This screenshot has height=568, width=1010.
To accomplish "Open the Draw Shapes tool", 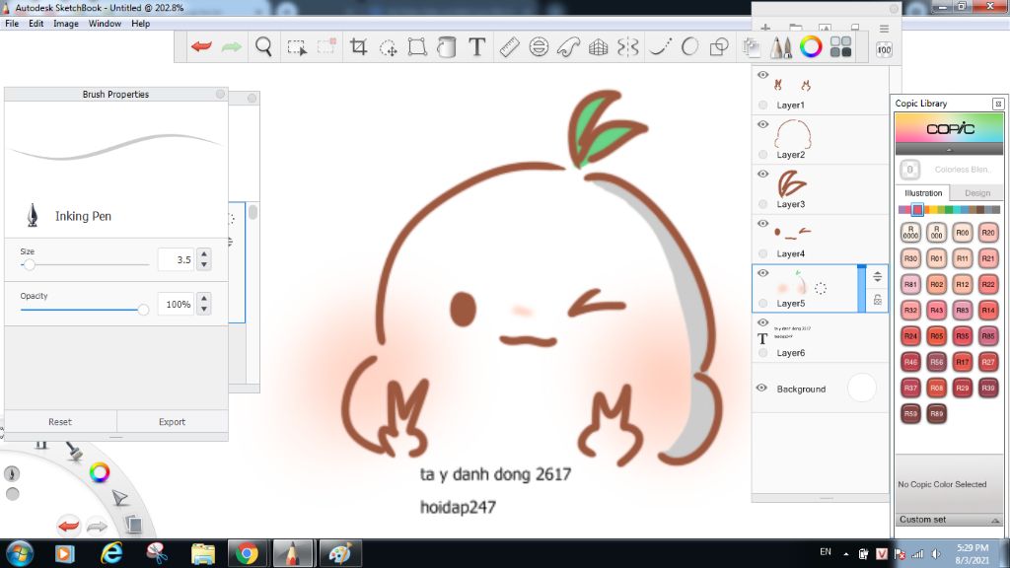I will tap(719, 47).
